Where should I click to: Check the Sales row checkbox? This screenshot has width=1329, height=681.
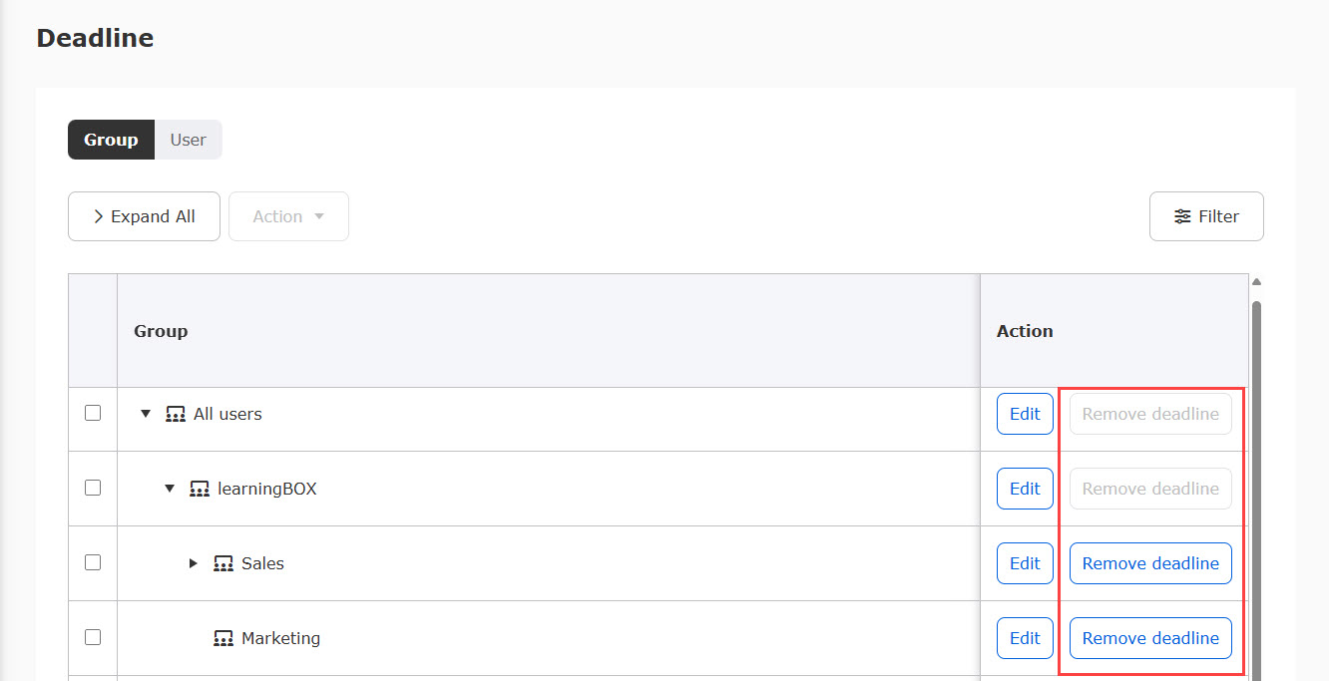[93, 562]
